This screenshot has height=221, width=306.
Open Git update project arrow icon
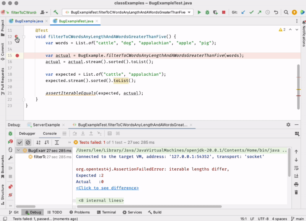pos(243,12)
